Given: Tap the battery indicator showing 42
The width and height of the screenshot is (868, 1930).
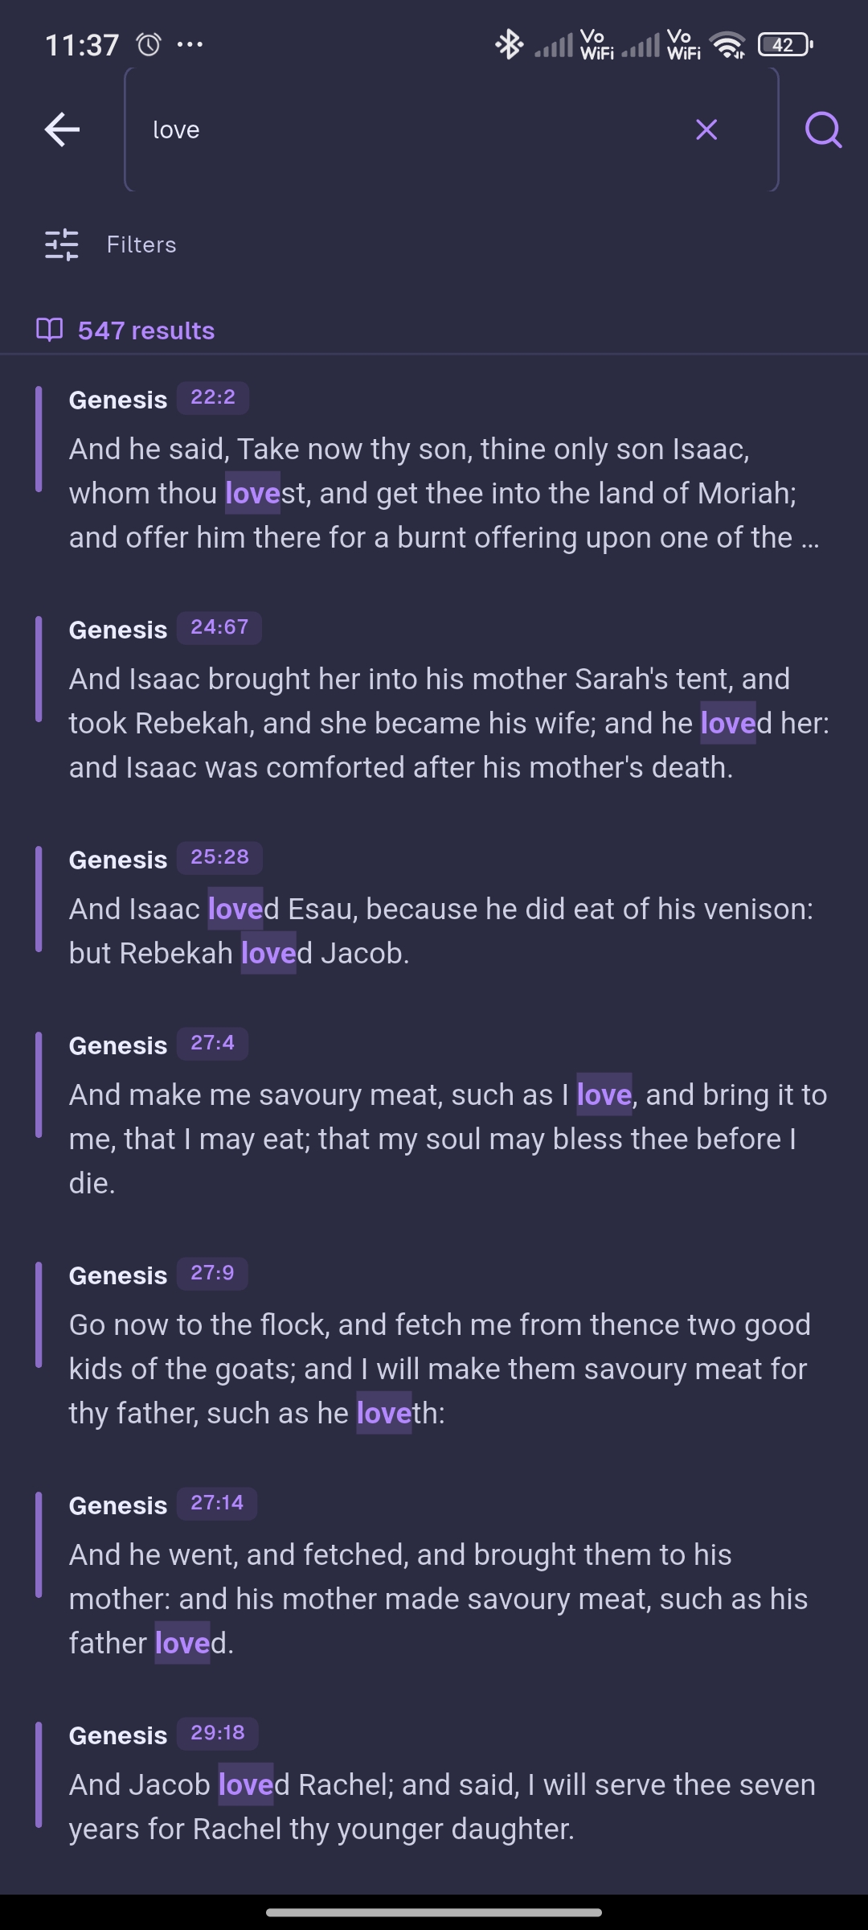Looking at the screenshot, I should (784, 44).
